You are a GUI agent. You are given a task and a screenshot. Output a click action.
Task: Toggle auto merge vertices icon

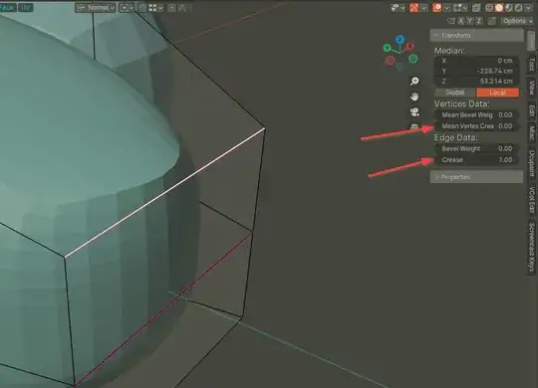(x=492, y=21)
